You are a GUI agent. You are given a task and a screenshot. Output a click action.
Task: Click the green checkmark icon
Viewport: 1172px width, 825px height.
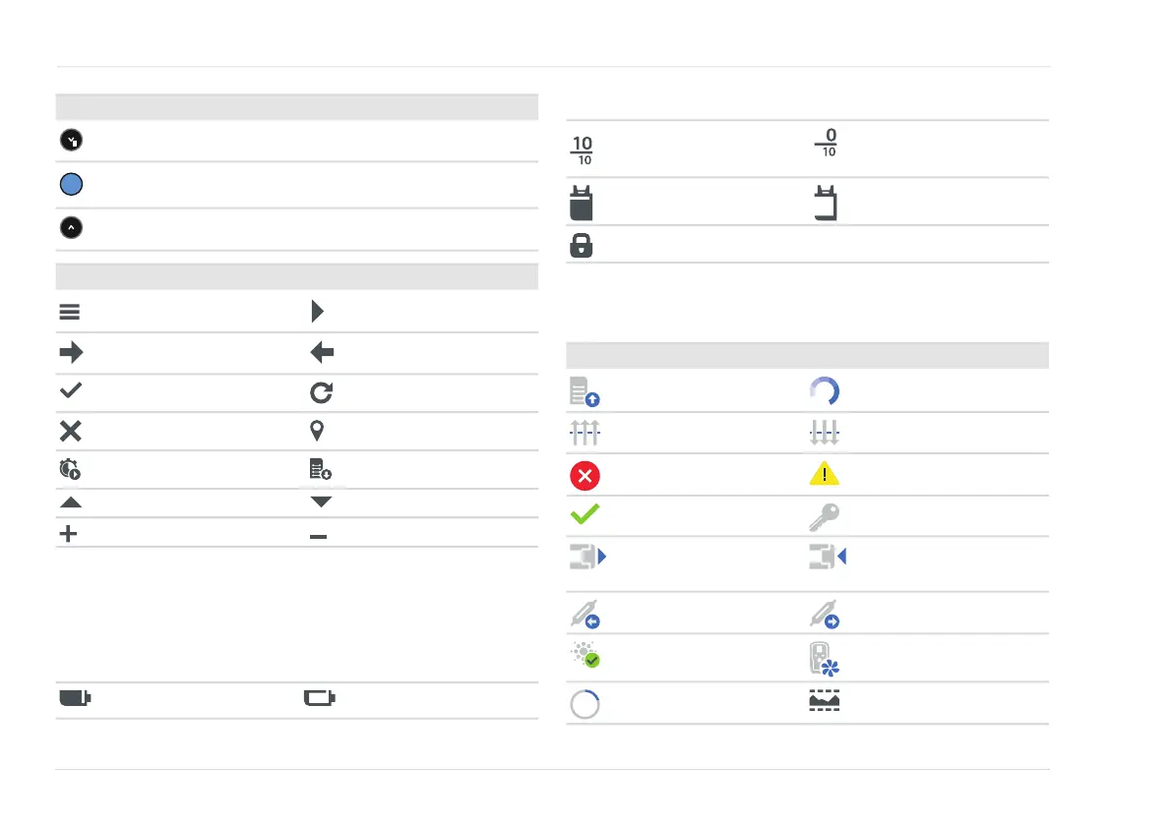(585, 516)
